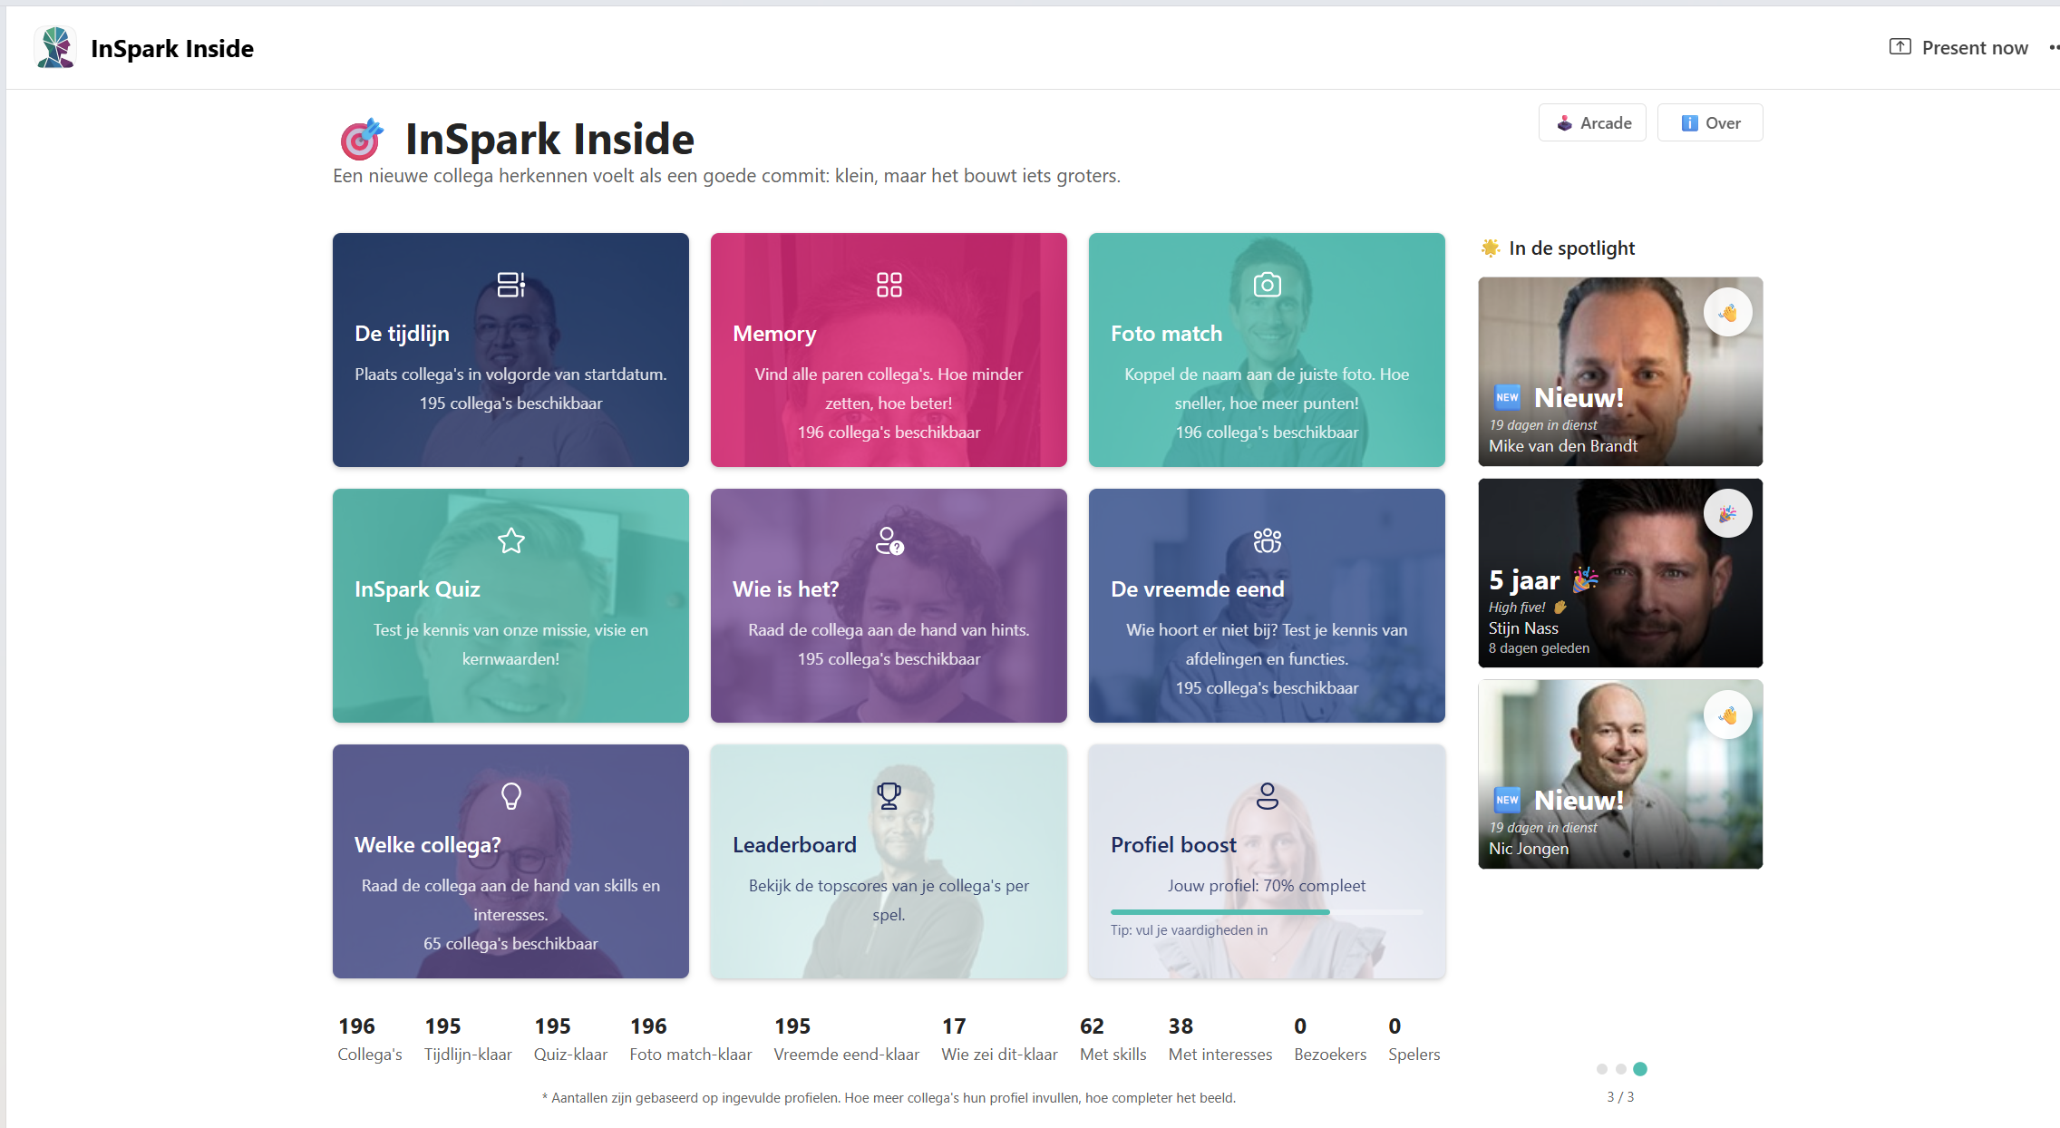Click the trophy icon on Leaderboard card
This screenshot has height=1128, width=2060.
pyautogui.click(x=889, y=796)
